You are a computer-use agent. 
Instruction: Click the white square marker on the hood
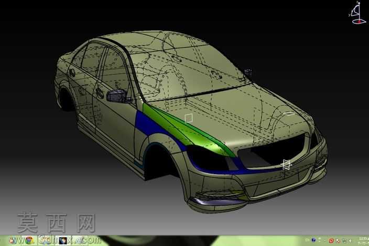pos(189,118)
